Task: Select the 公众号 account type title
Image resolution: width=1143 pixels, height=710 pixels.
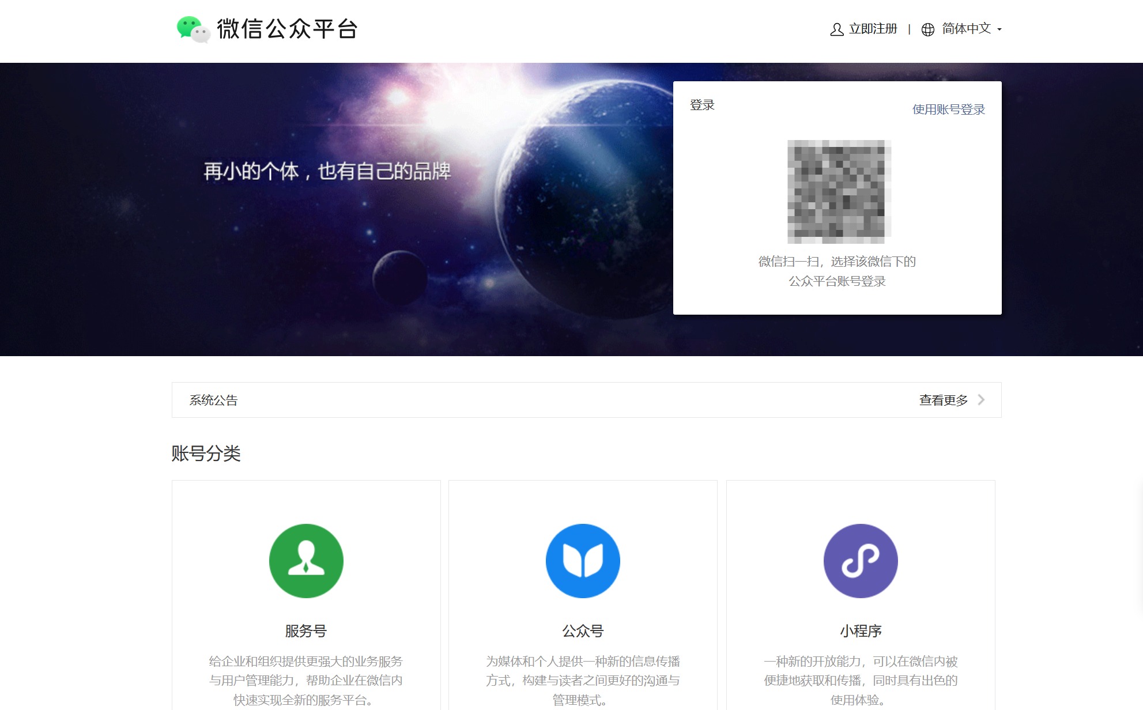Action: 583,631
